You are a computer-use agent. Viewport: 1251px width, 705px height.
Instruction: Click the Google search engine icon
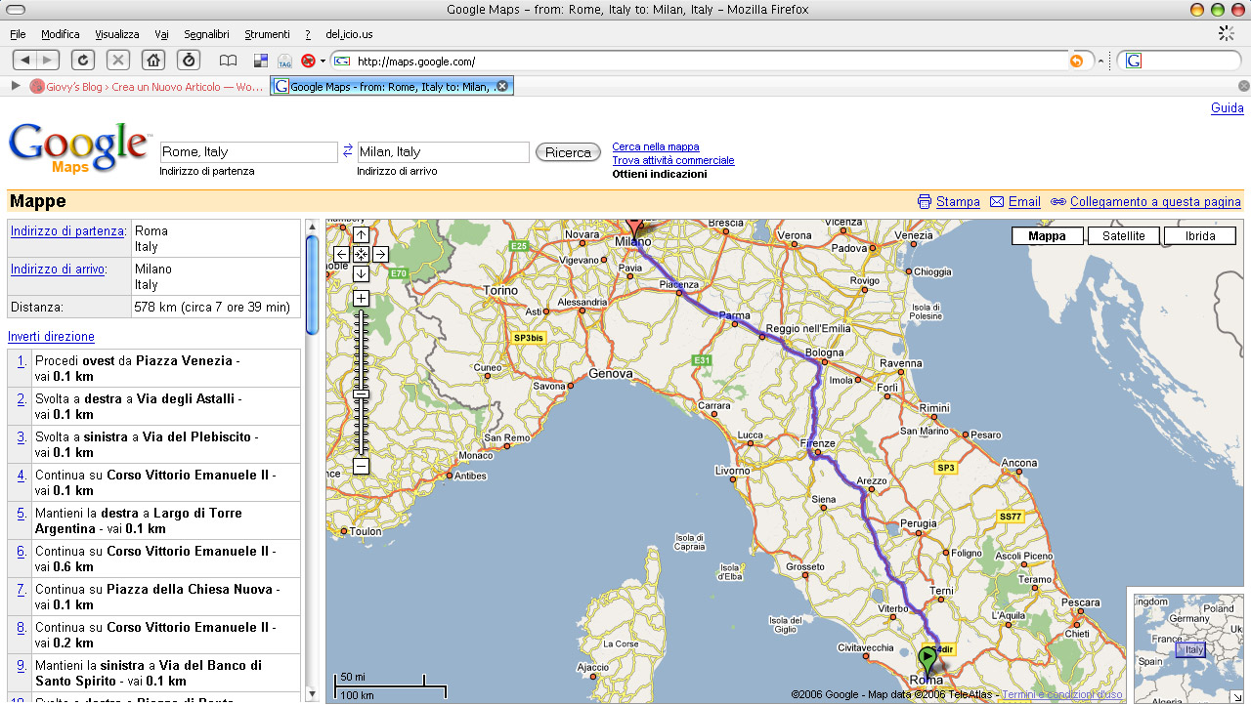point(1134,61)
